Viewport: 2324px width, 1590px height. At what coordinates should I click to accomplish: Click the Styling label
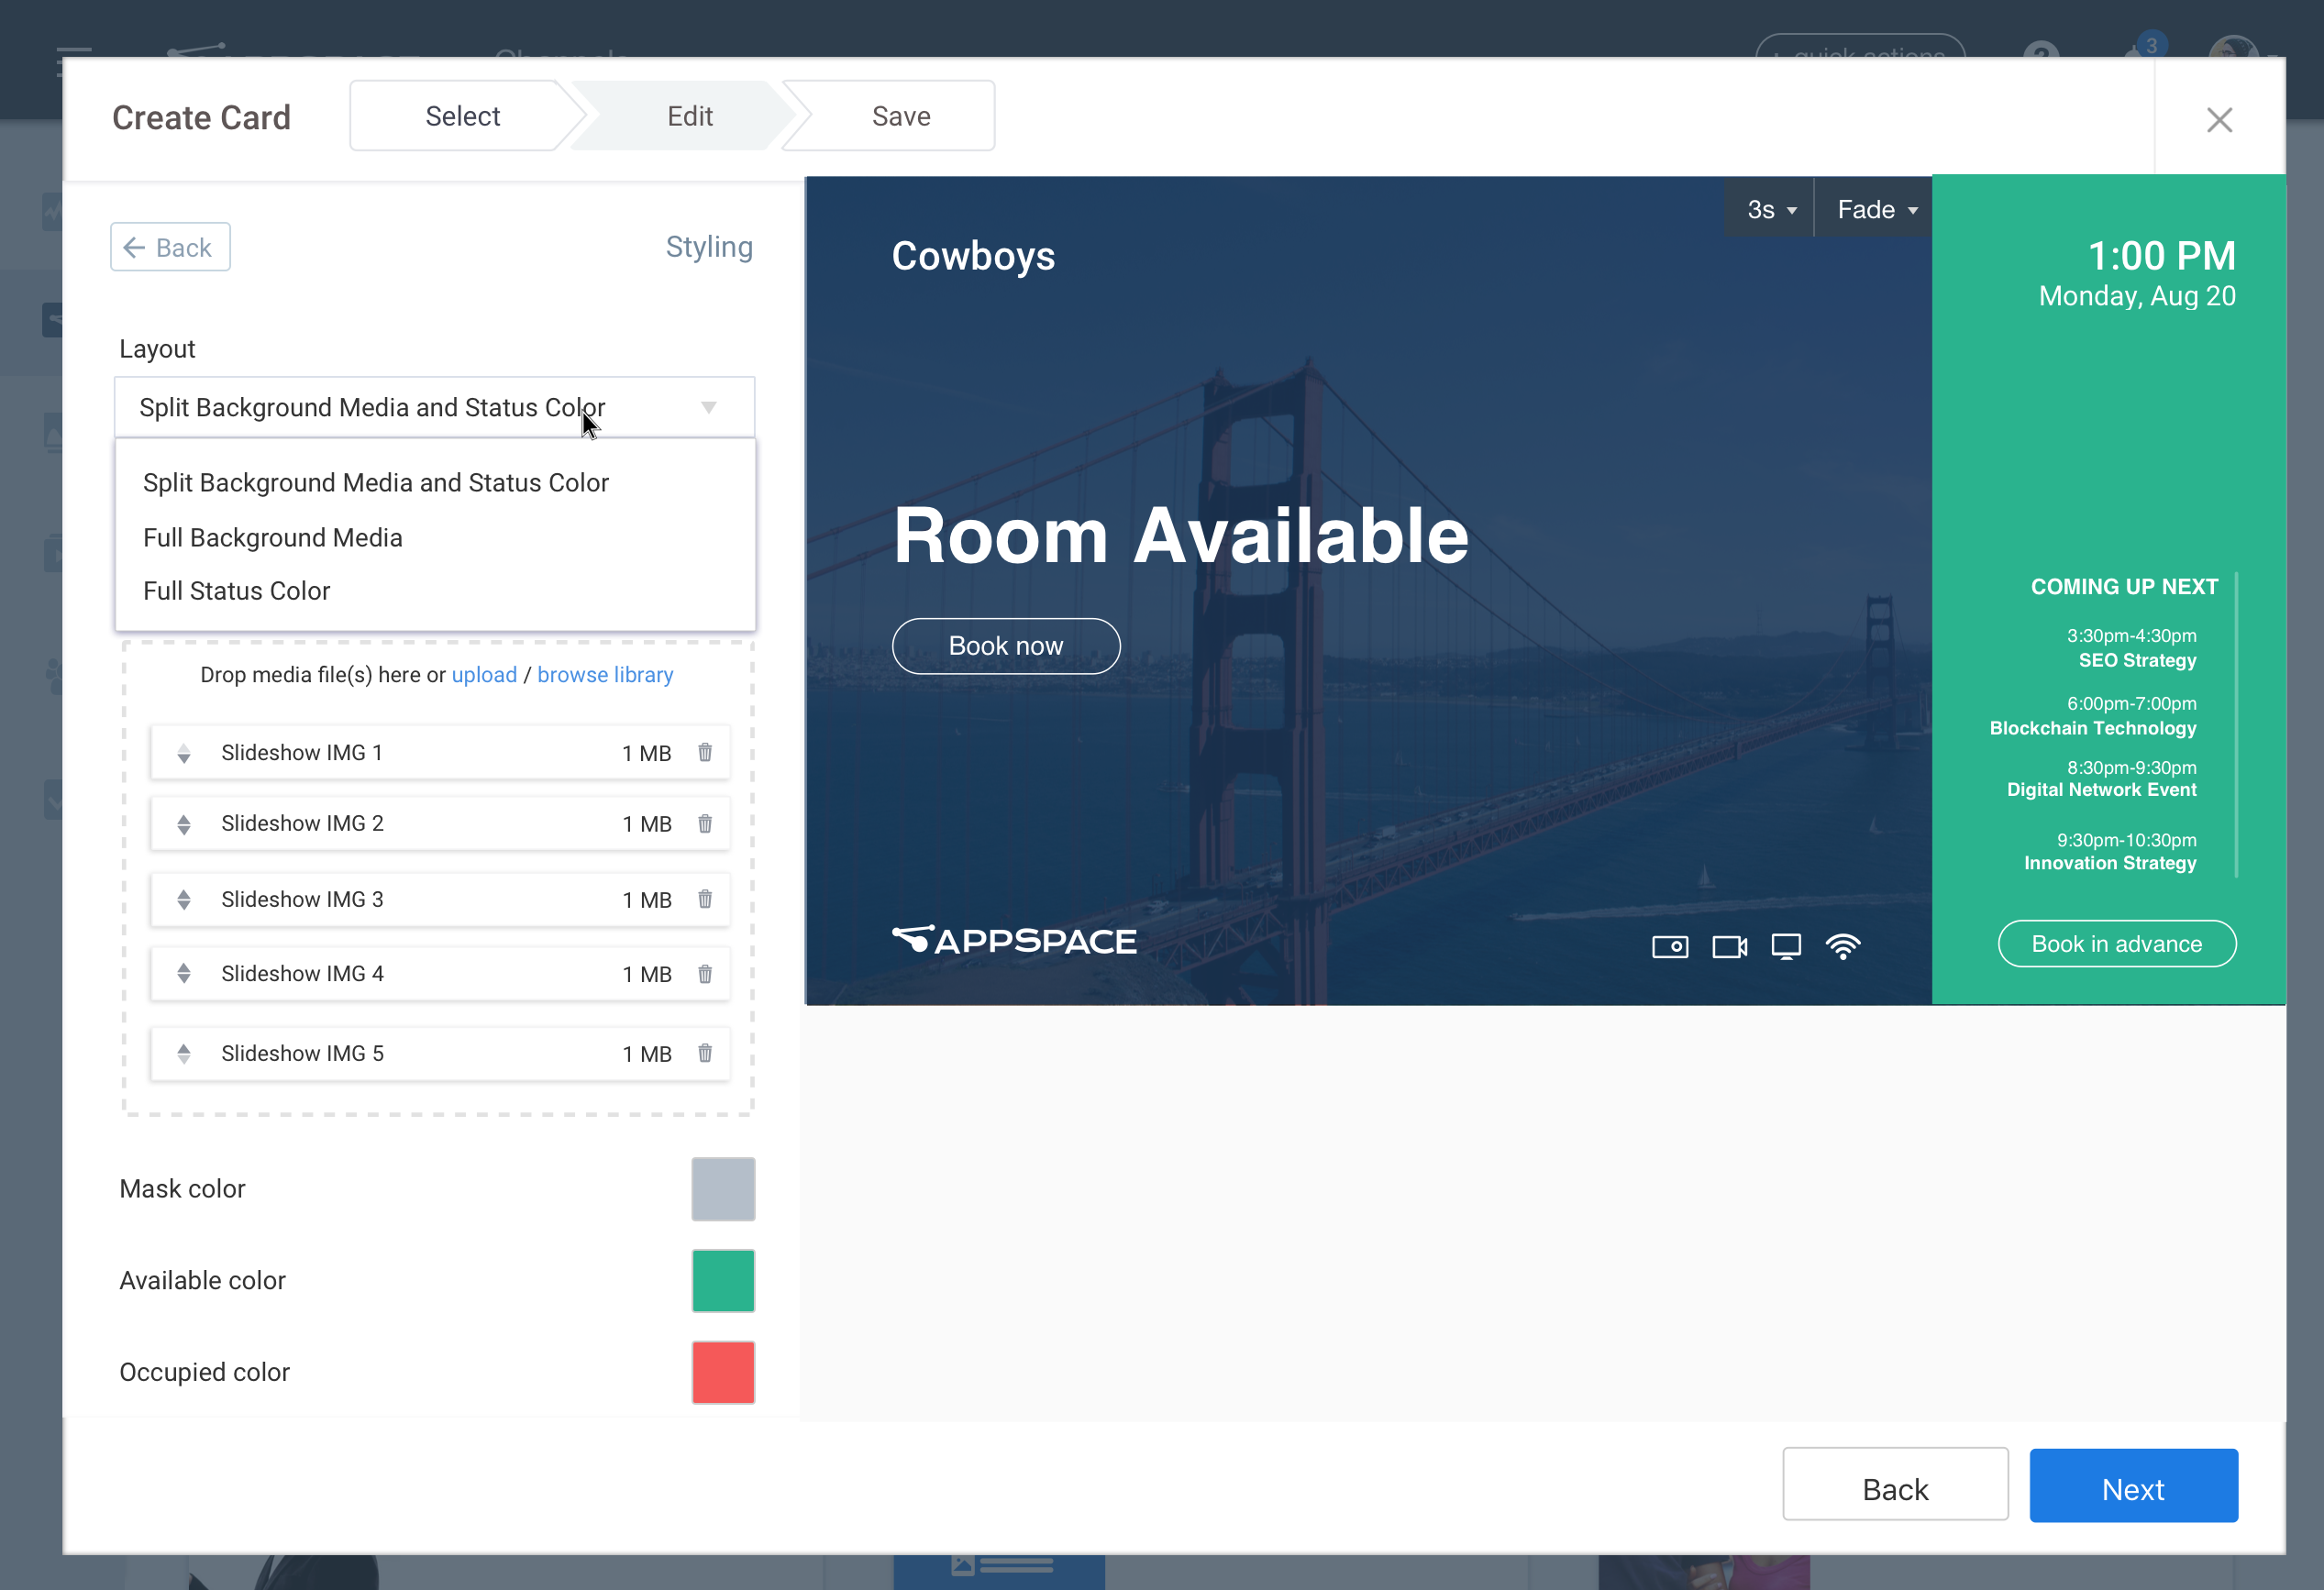pos(709,247)
